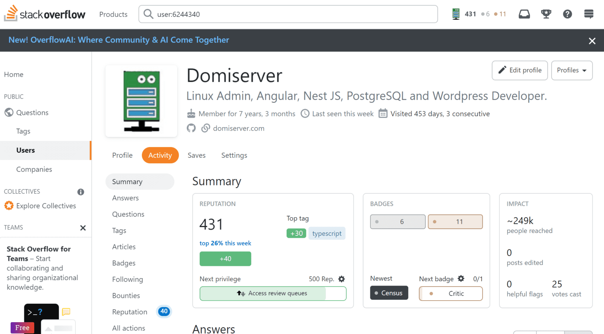Screen dimensions: 604x334
Task: Click the GitHub icon on profile
Action: [191, 128]
